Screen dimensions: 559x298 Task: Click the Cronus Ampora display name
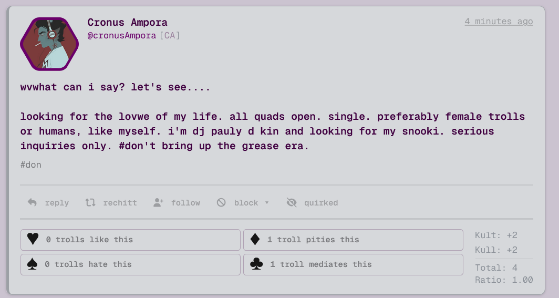click(x=127, y=22)
